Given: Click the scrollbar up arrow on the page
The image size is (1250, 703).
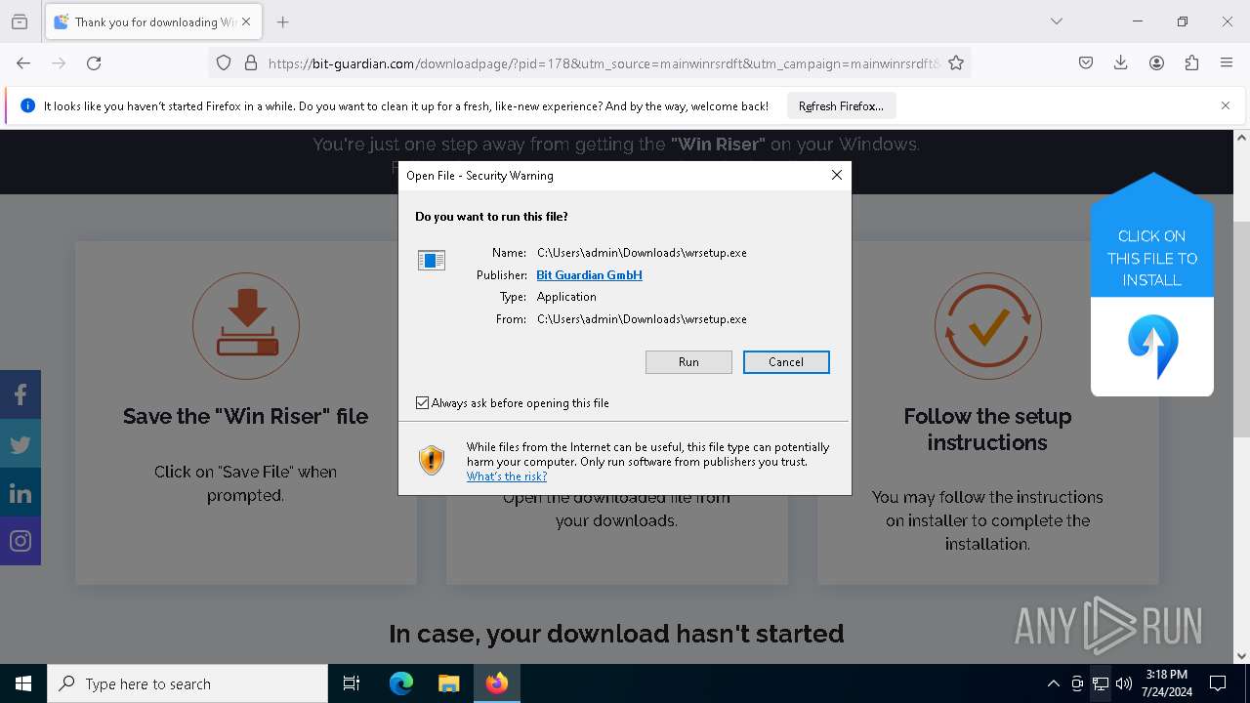Looking at the screenshot, I should click(x=1241, y=138).
